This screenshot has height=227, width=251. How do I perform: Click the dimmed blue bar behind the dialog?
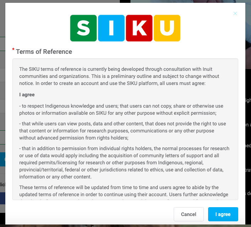click(2, 159)
